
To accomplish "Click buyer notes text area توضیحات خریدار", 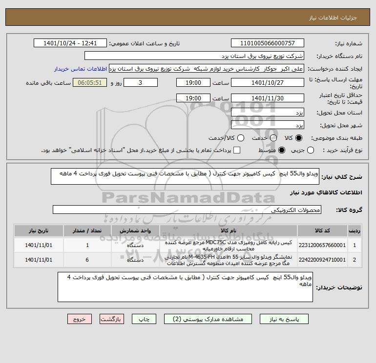I will point(185,287).
